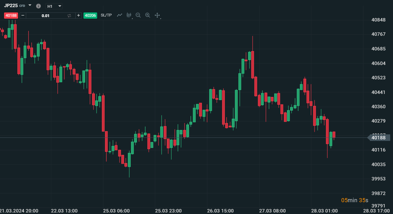Zoom in the chart
The image size is (393, 214).
pyautogui.click(x=148, y=15)
